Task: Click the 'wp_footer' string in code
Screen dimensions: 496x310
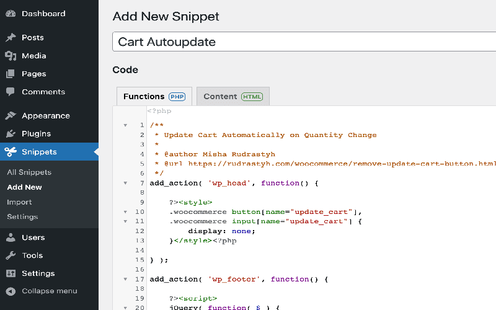Action: (x=234, y=279)
